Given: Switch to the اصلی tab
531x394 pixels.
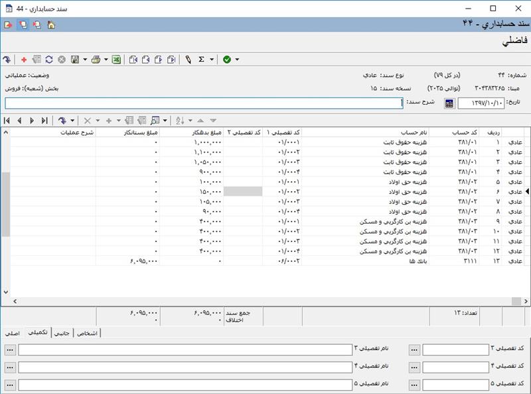Looking at the screenshot, I should click(12, 334).
